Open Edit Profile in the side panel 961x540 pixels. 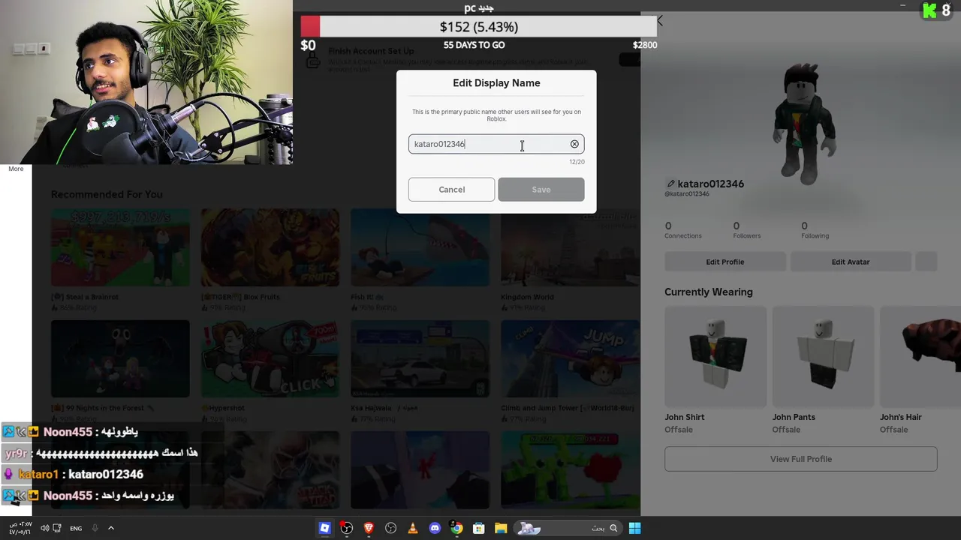[x=725, y=262]
